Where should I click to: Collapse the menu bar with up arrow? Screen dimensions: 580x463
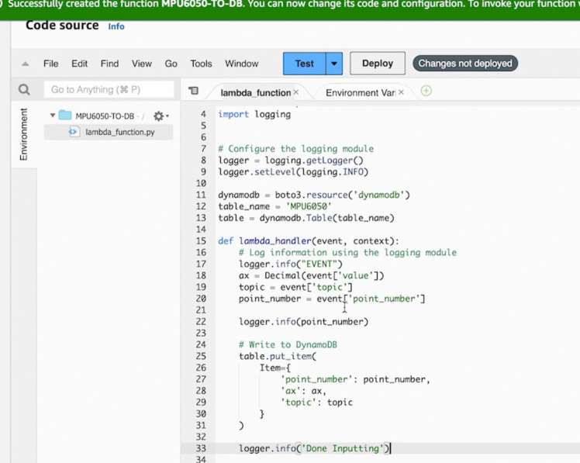(25, 64)
